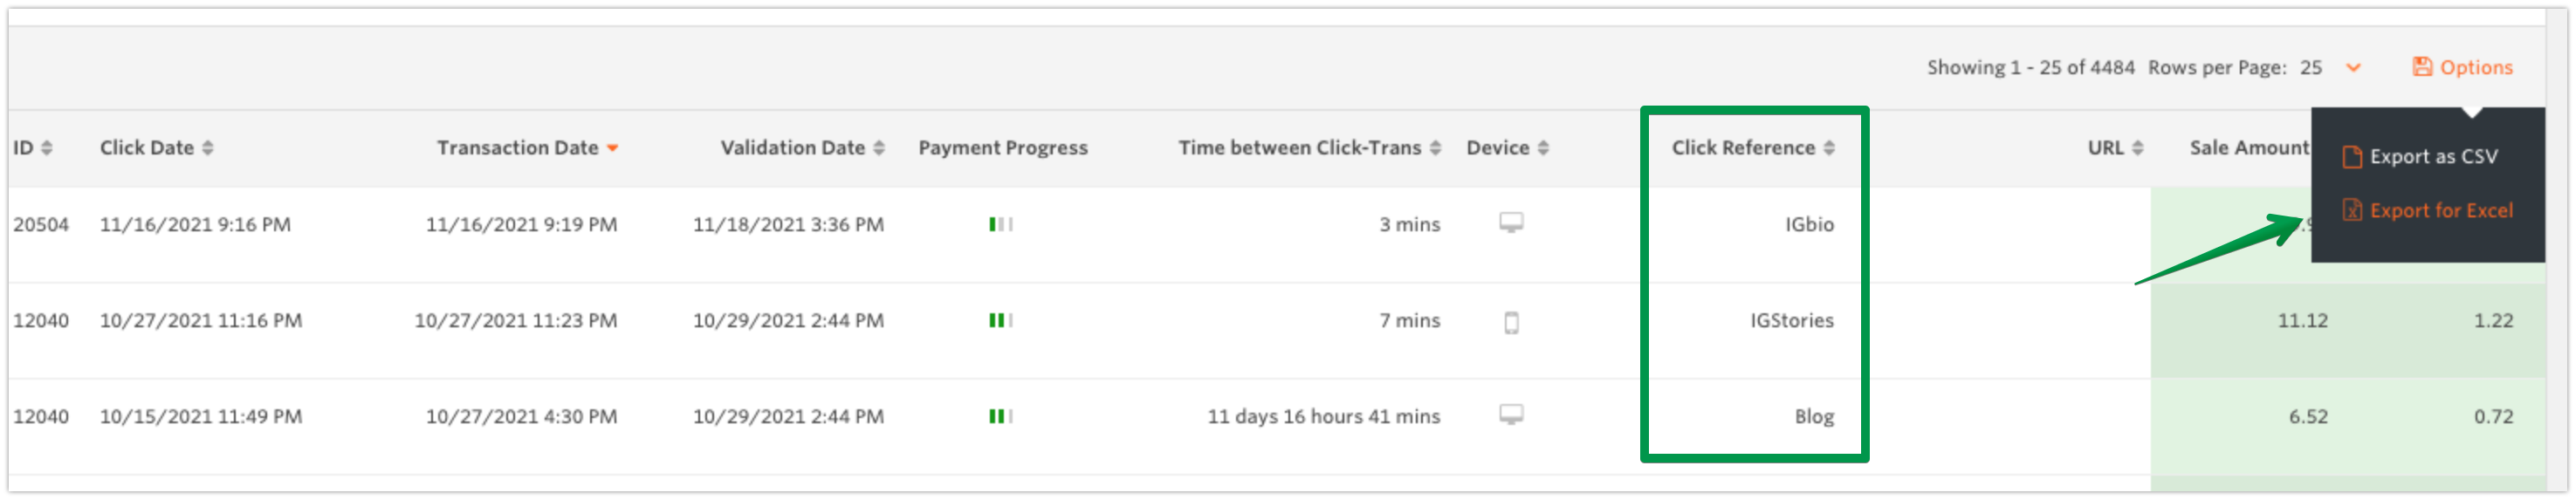Image resolution: width=2576 pixels, height=500 pixels.
Task: Choose Export for Excel
Action: [x=2439, y=211]
